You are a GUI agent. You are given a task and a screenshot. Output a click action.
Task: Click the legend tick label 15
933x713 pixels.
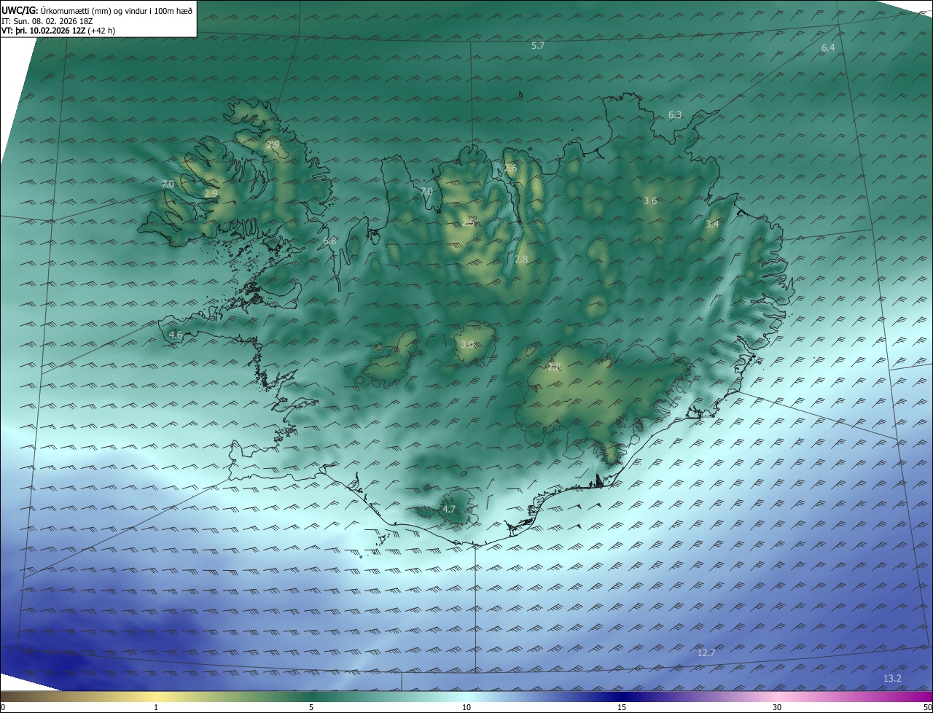[x=622, y=707]
